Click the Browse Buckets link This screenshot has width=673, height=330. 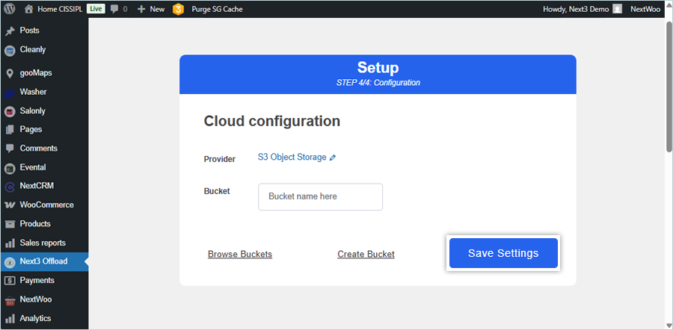240,255
